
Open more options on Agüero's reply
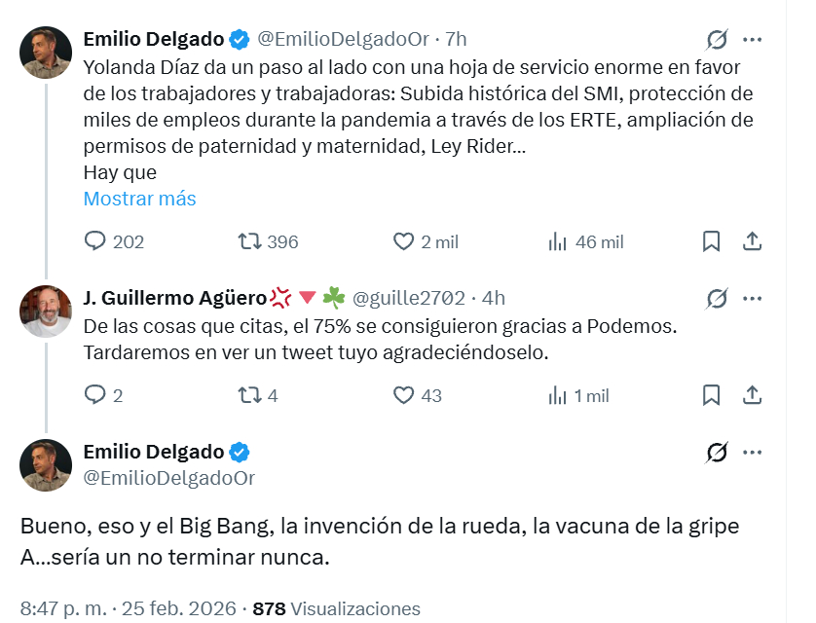[752, 298]
